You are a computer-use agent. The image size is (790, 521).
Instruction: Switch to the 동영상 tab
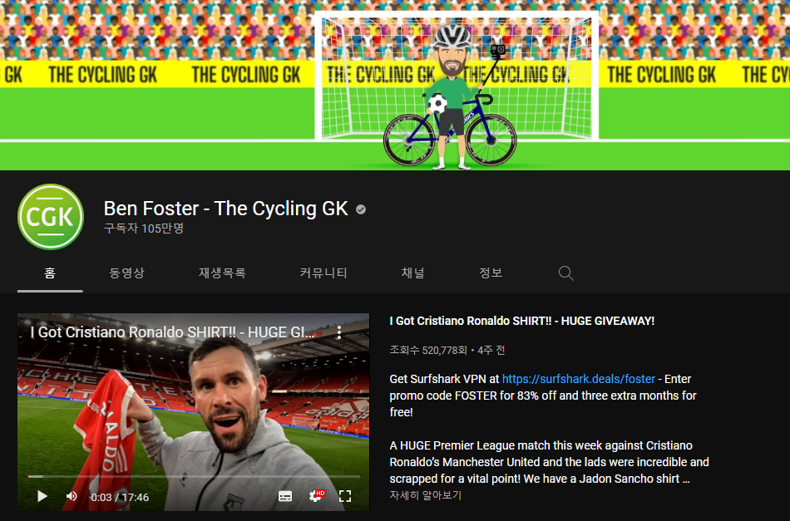click(126, 273)
